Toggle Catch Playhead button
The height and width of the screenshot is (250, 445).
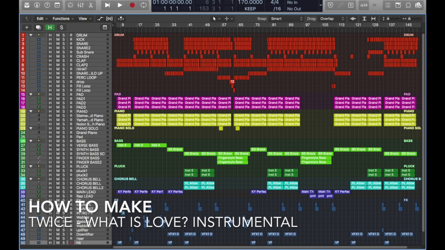pyautogui.click(x=121, y=19)
